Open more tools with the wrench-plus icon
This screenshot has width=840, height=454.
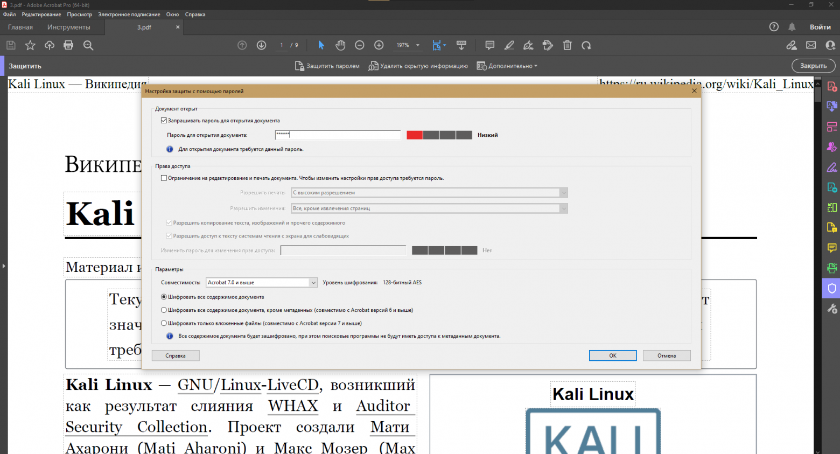pos(832,308)
